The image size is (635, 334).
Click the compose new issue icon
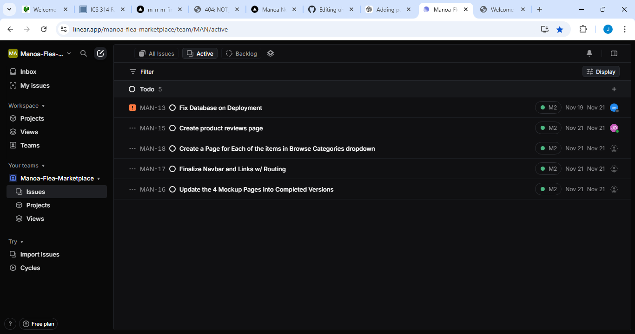click(x=100, y=53)
